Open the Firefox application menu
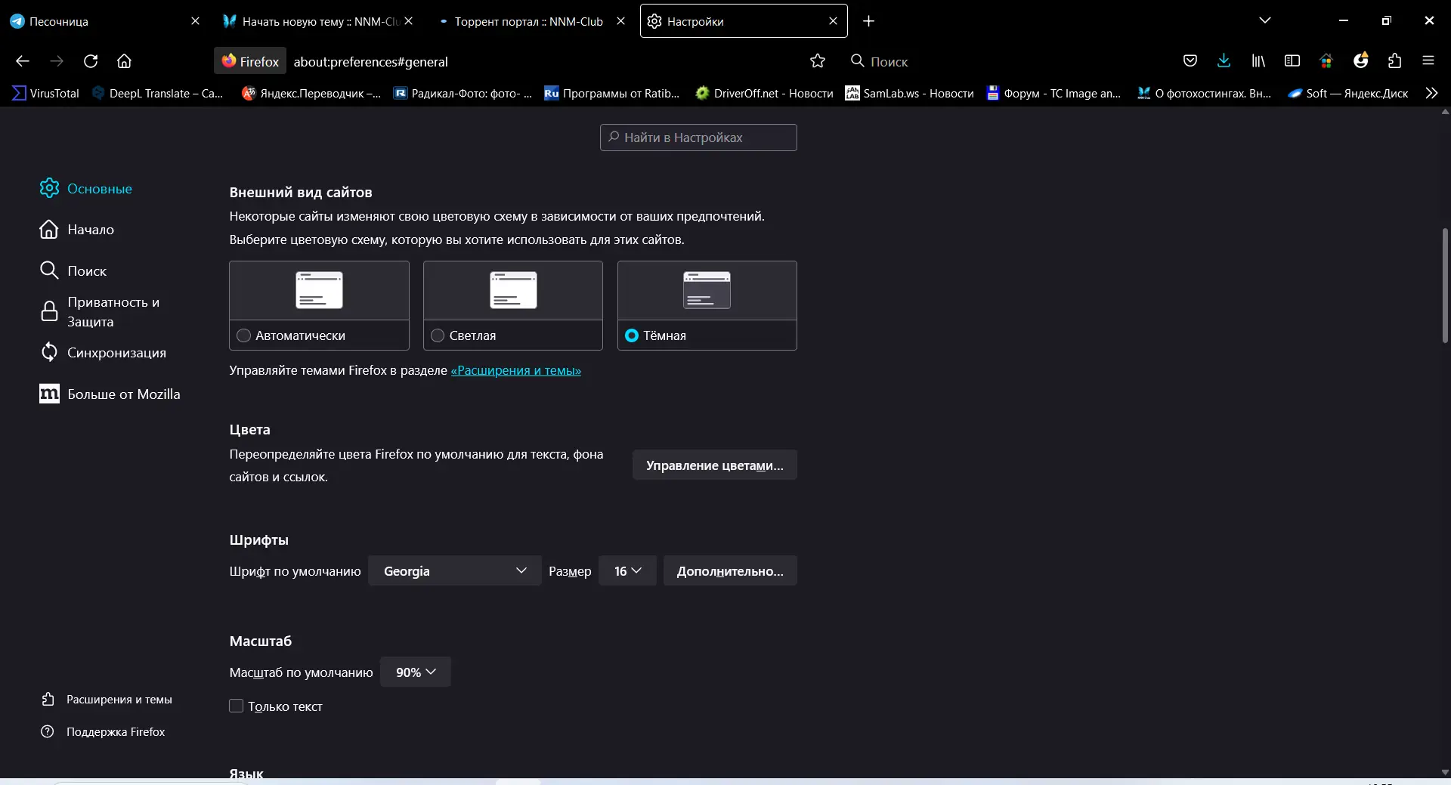The height and width of the screenshot is (785, 1451). point(1428,61)
